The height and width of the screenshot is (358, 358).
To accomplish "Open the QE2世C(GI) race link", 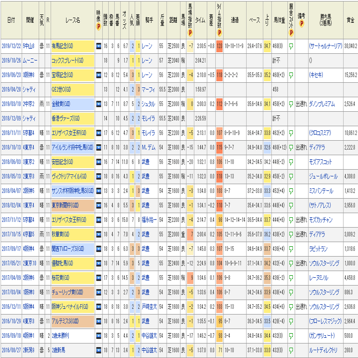I will [x=61, y=90].
